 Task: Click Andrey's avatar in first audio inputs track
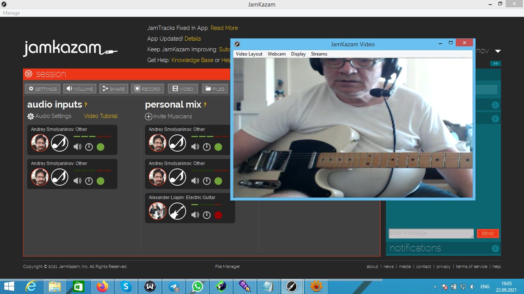[x=40, y=143]
